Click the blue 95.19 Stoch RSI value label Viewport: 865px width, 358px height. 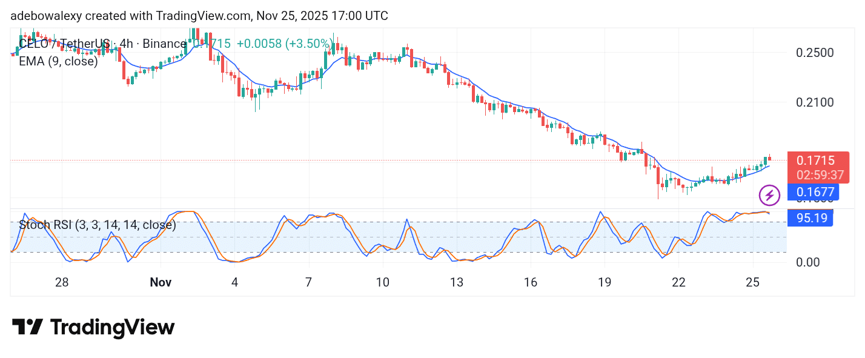(x=811, y=218)
